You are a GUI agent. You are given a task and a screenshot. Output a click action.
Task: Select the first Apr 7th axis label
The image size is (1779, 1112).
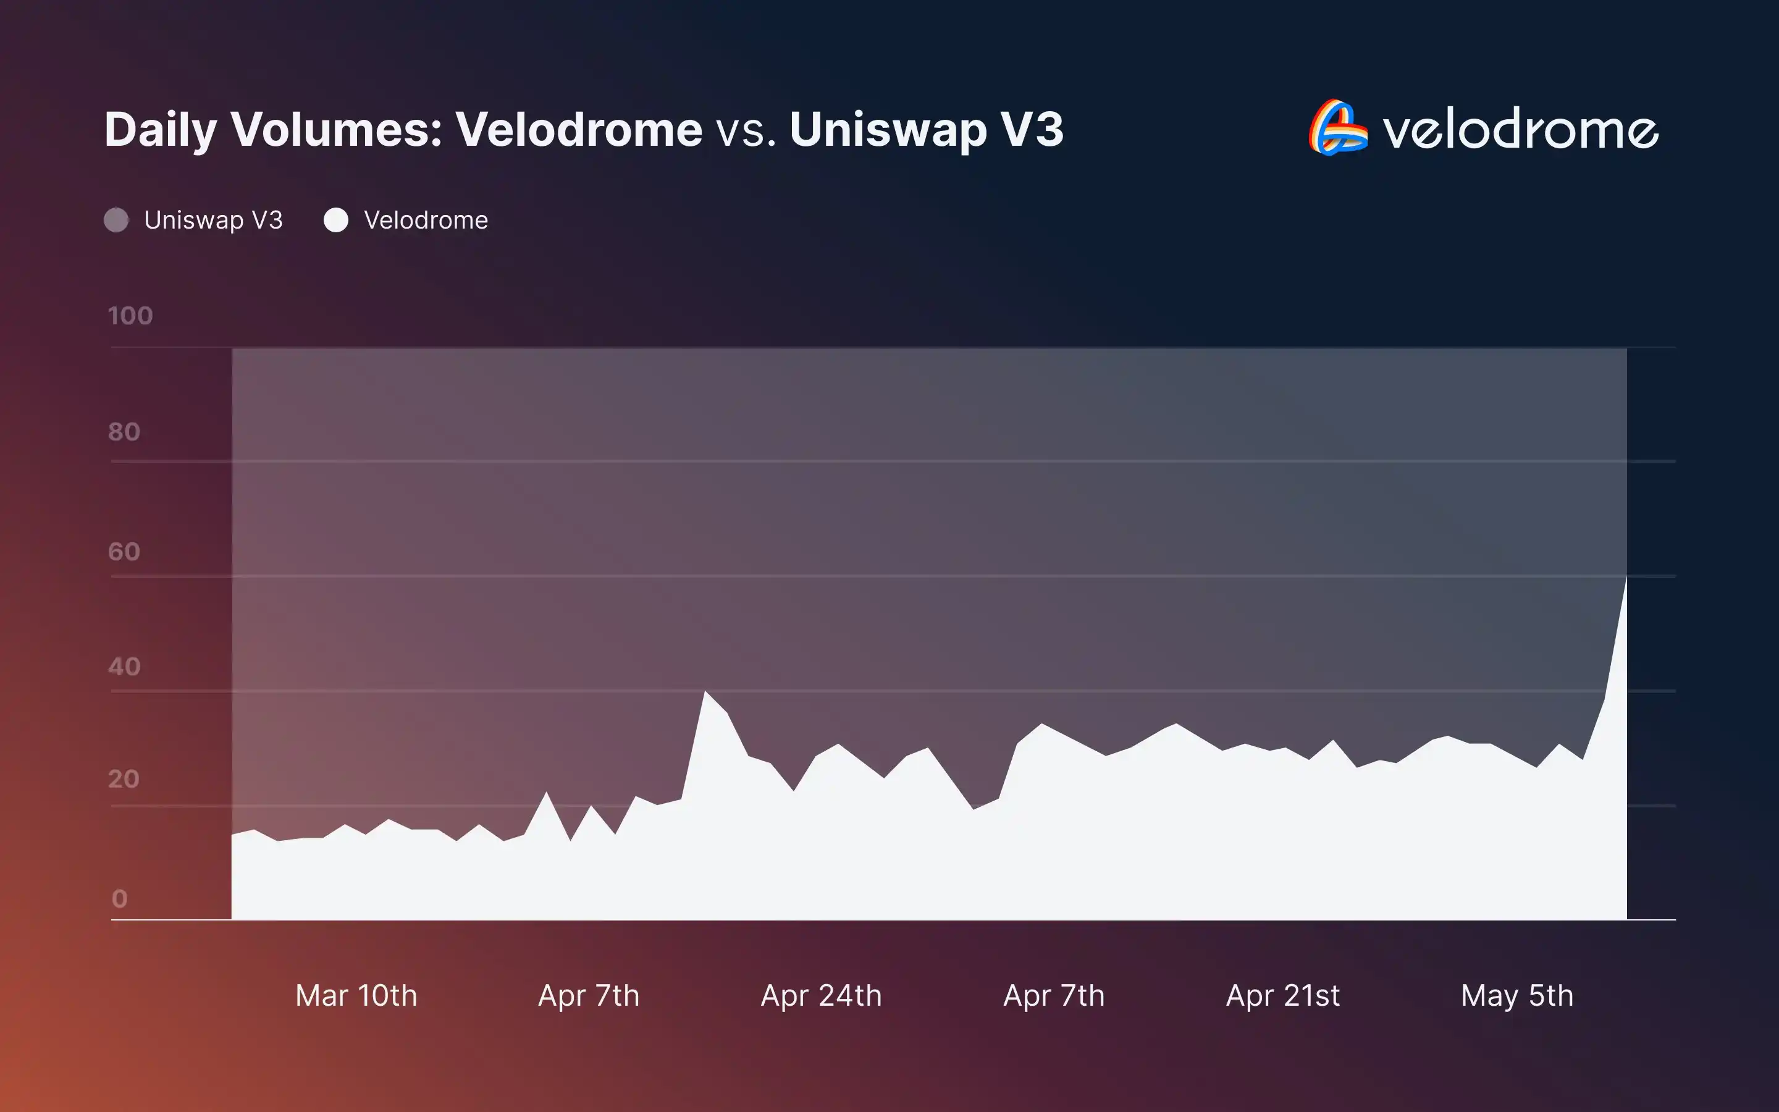pyautogui.click(x=588, y=995)
